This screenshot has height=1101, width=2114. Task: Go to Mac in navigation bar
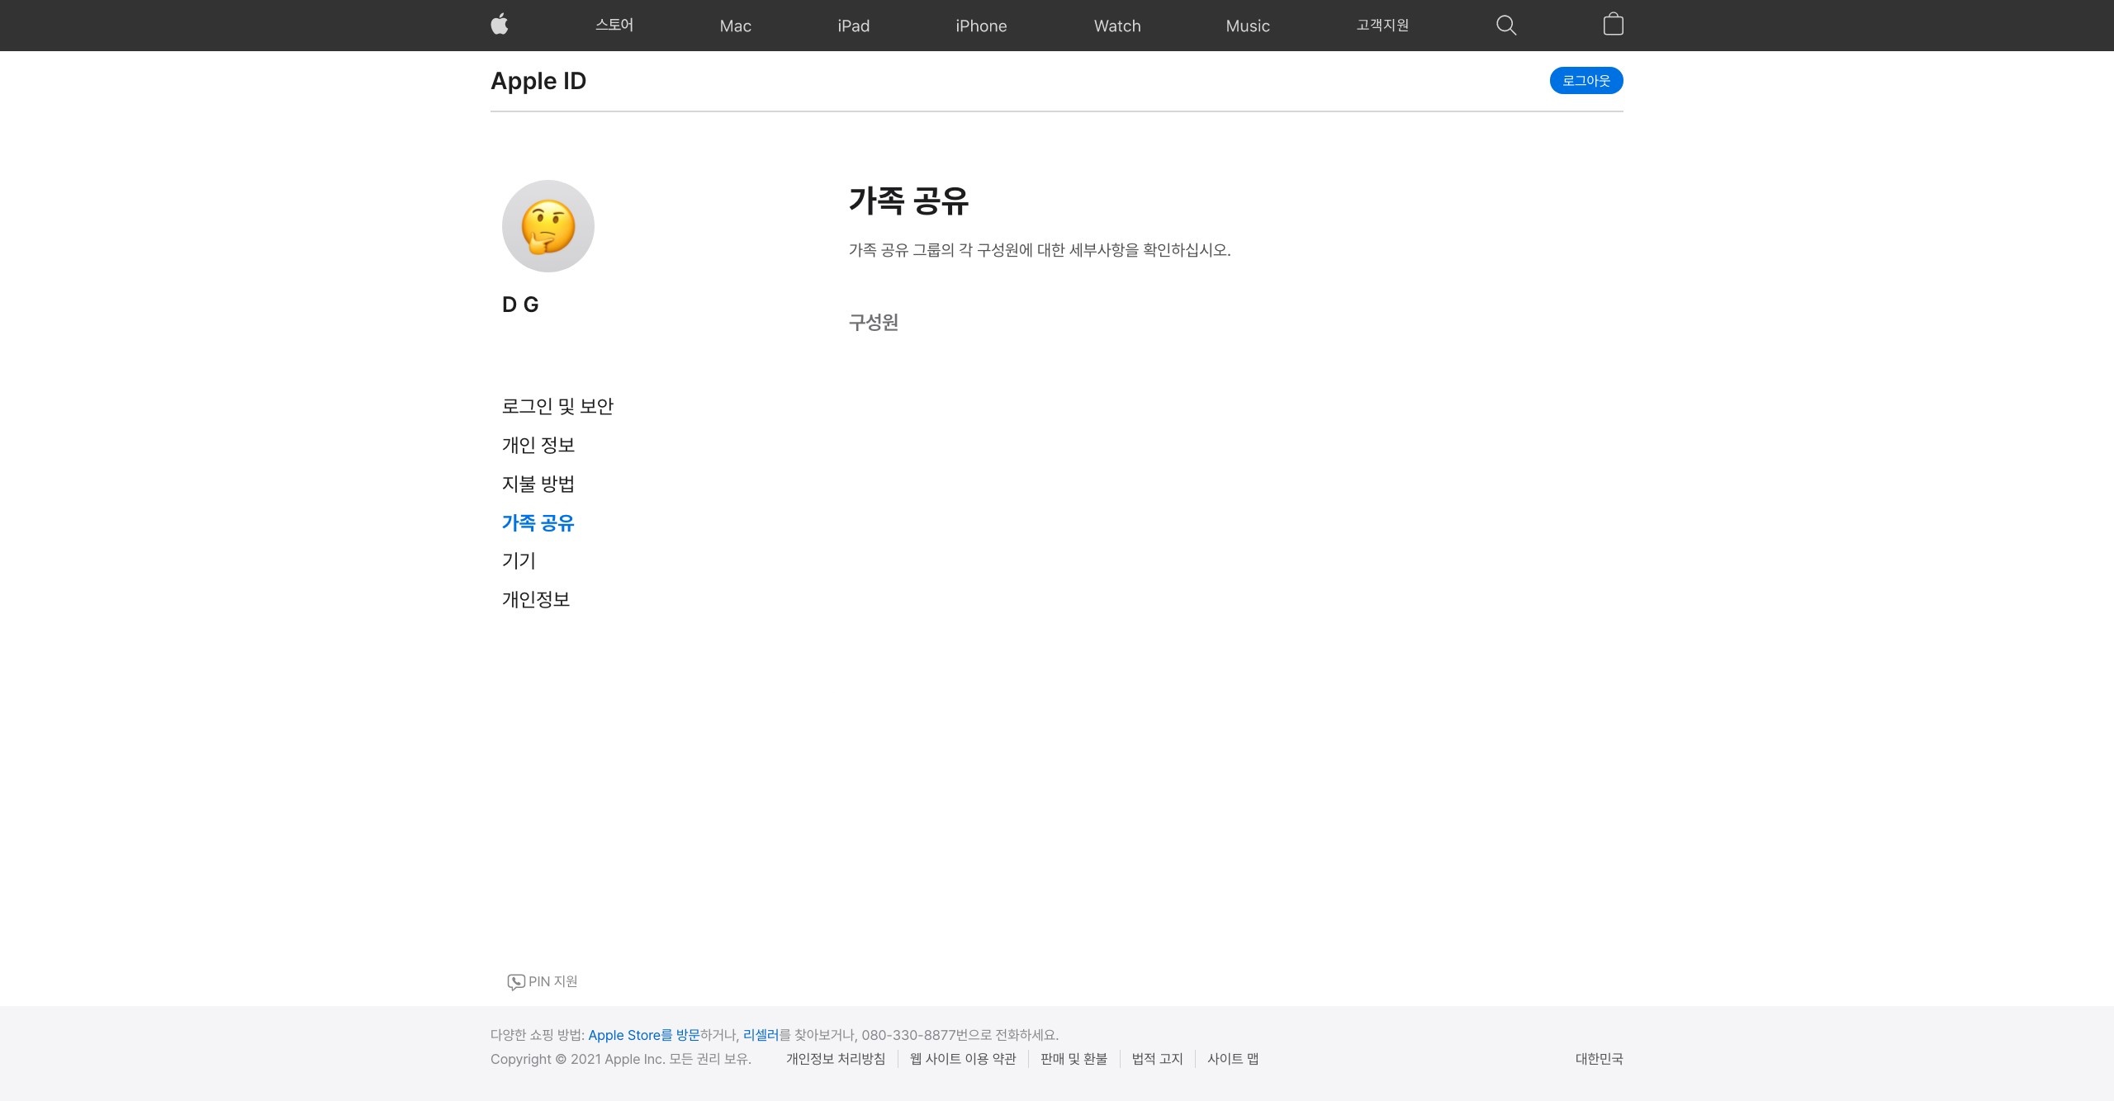click(x=735, y=26)
